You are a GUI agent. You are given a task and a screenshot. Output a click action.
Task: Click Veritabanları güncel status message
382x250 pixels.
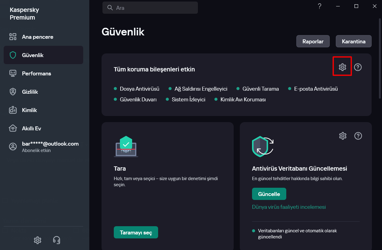point(297,234)
